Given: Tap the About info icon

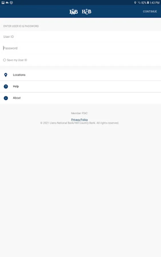Looking at the screenshot, I should pos(6,98).
